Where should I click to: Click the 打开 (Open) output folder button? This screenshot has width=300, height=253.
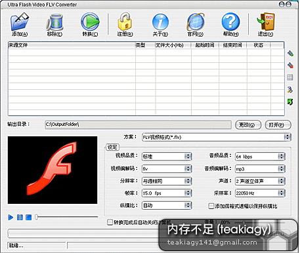click(278, 125)
